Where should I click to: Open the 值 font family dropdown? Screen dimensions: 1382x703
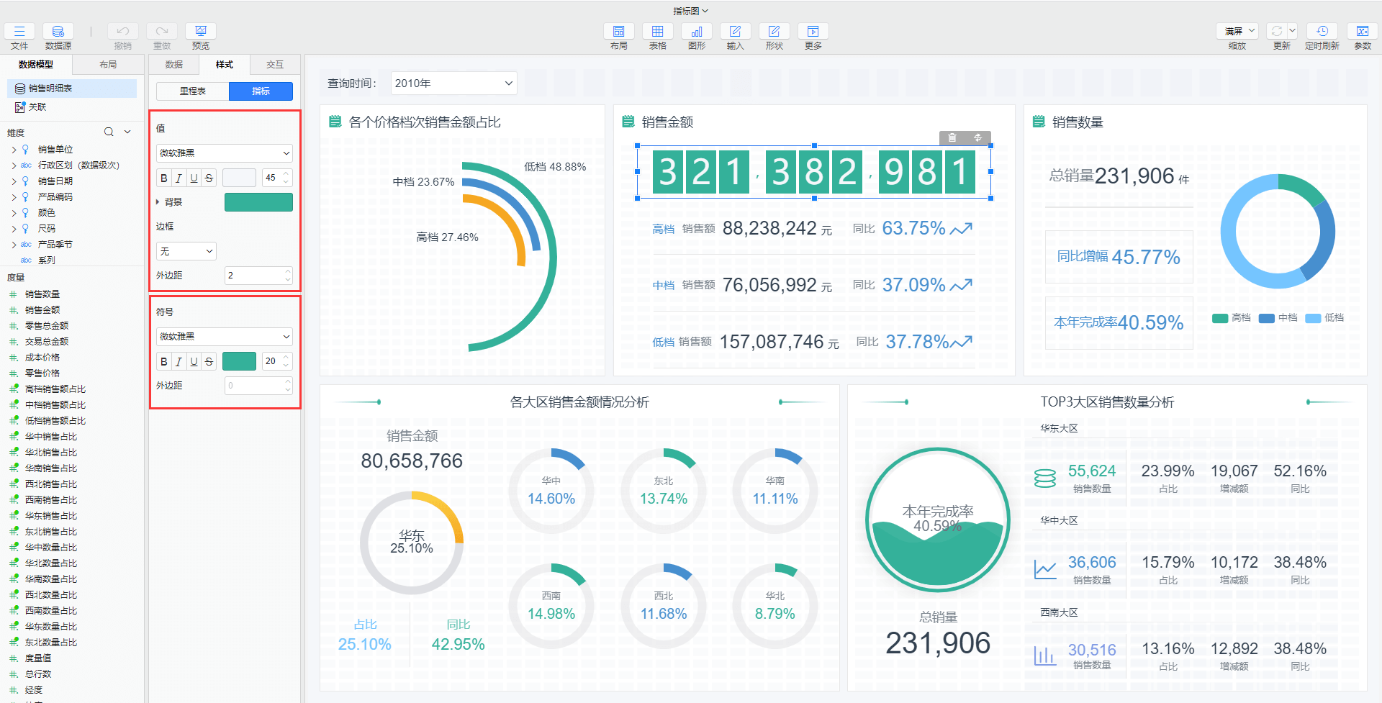coord(225,153)
